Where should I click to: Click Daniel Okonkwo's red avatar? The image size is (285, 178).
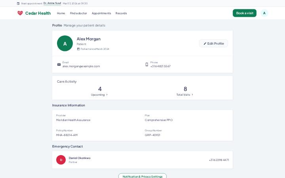(61, 160)
